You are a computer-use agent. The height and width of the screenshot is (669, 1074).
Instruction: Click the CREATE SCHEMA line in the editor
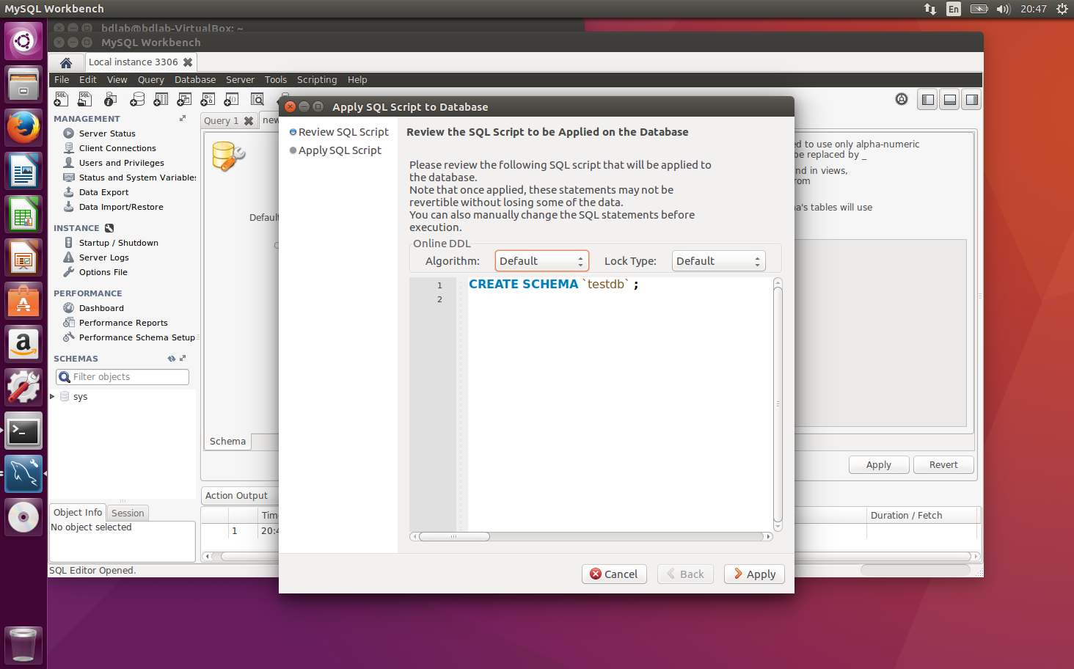pos(553,285)
